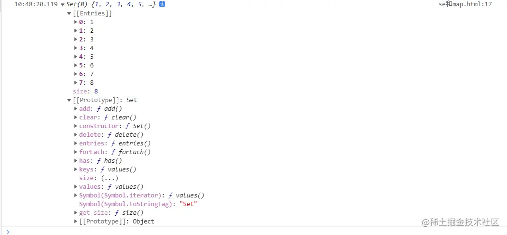The height and width of the screenshot is (235, 507).
Task: Click the blue info icon beside Set(8)
Action: click(162, 4)
